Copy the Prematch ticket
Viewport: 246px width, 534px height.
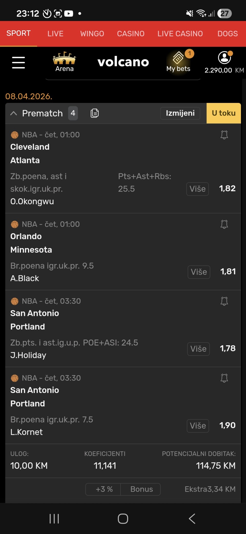[x=95, y=113]
